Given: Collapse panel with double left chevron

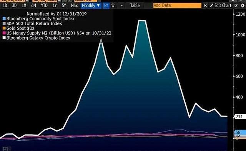Looking at the screenshot, I should [205, 6].
